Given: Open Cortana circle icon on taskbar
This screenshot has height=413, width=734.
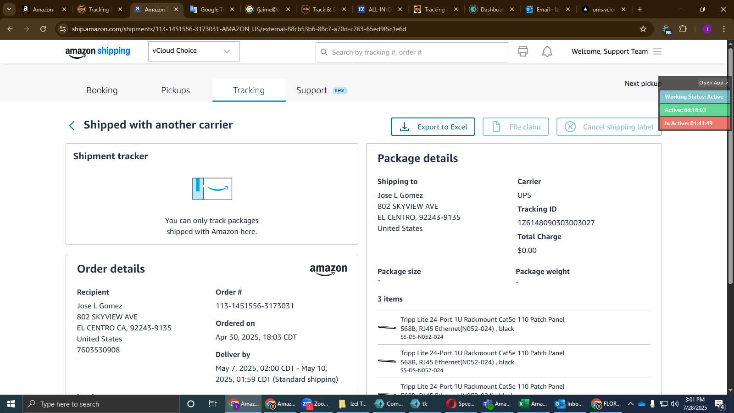Looking at the screenshot, I should 191,404.
